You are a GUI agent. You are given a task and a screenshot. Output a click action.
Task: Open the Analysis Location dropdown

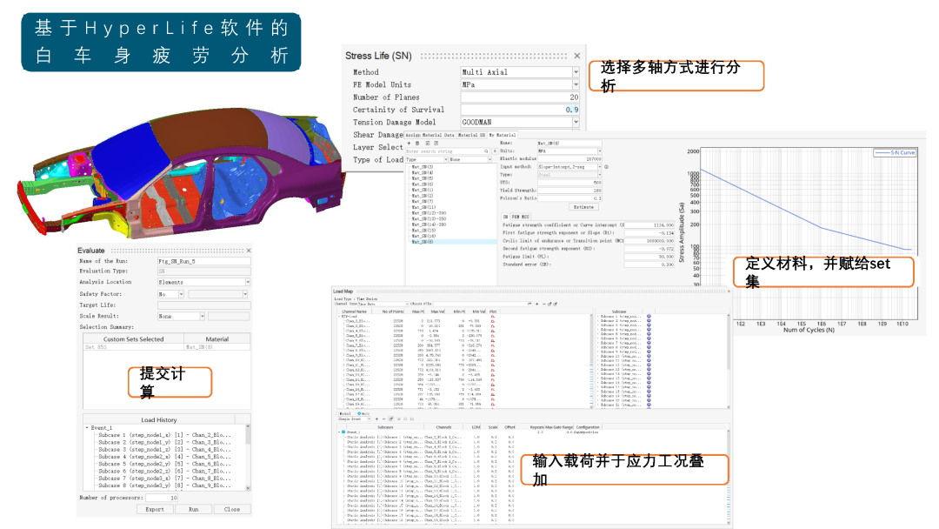pos(203,282)
